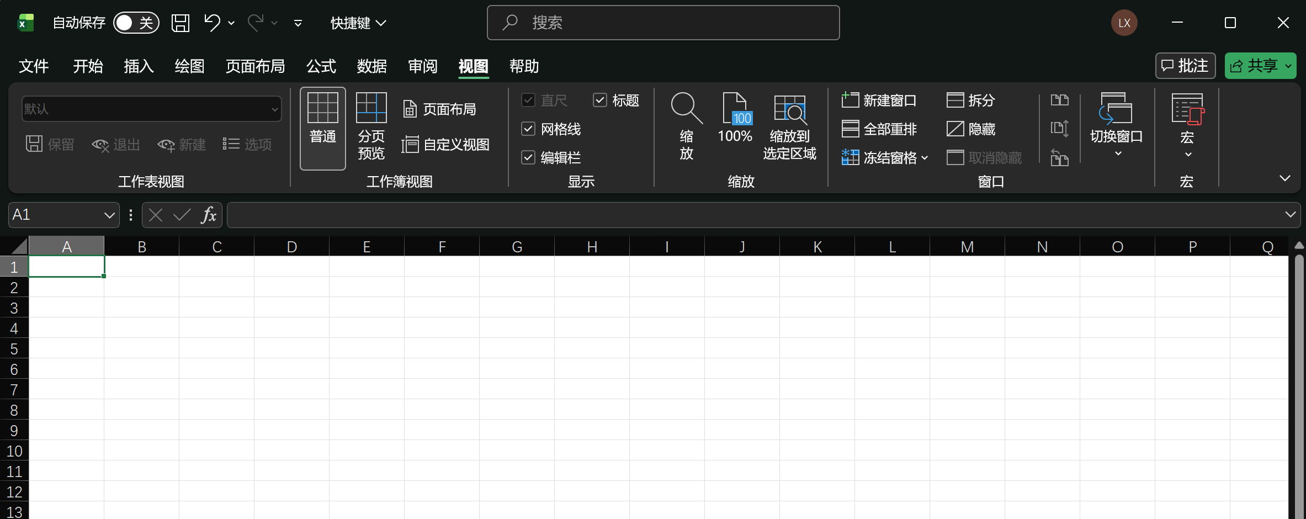Toggle the 自动保存 autosave switch
The height and width of the screenshot is (519, 1306).
point(136,23)
